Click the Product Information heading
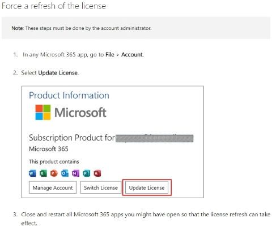Image resolution: width=272 pixels, height=227 pixels. tap(69, 95)
